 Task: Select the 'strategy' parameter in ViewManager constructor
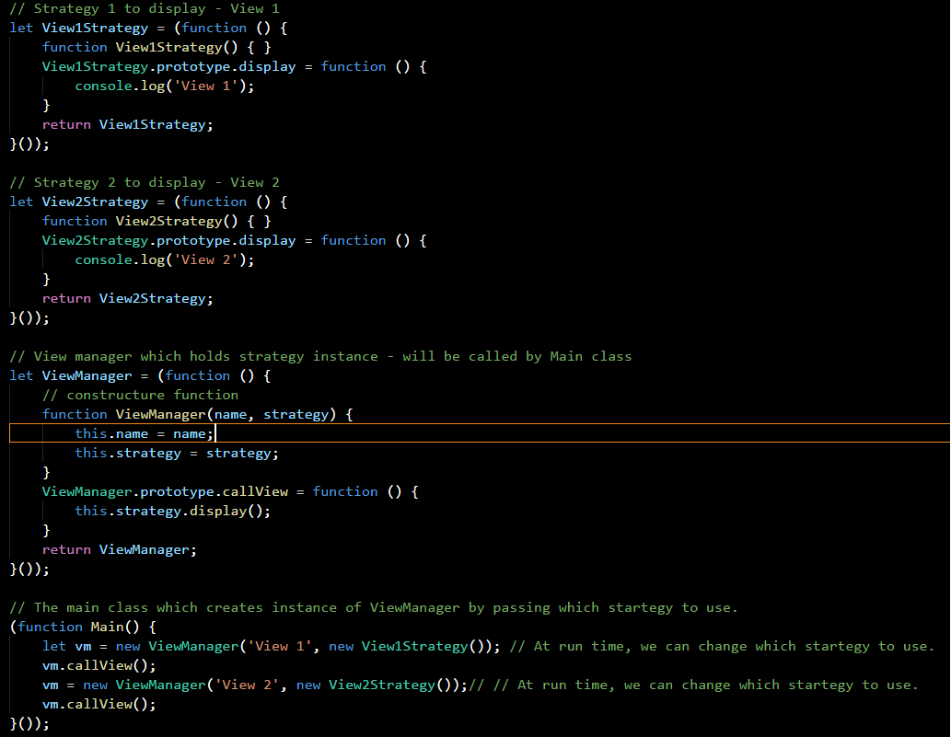(296, 414)
